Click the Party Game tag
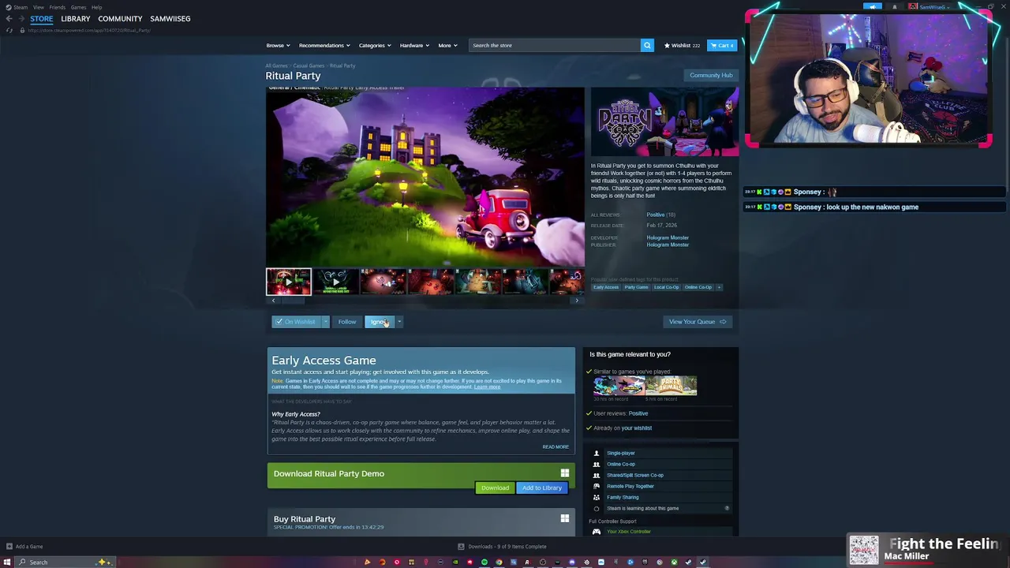1010x568 pixels. coord(636,287)
